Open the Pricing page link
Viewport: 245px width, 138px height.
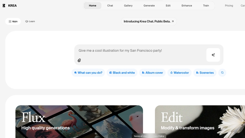[229, 6]
